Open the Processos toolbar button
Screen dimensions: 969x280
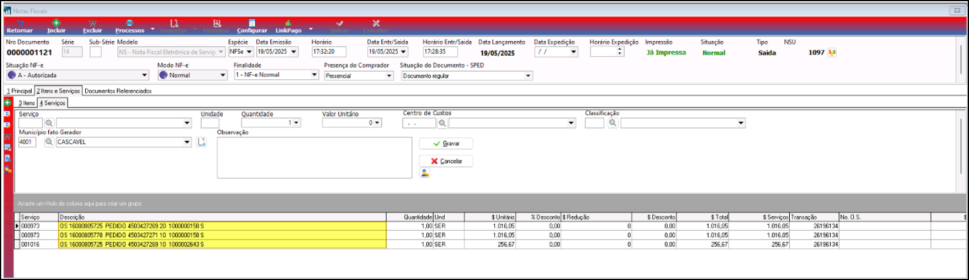(x=130, y=26)
